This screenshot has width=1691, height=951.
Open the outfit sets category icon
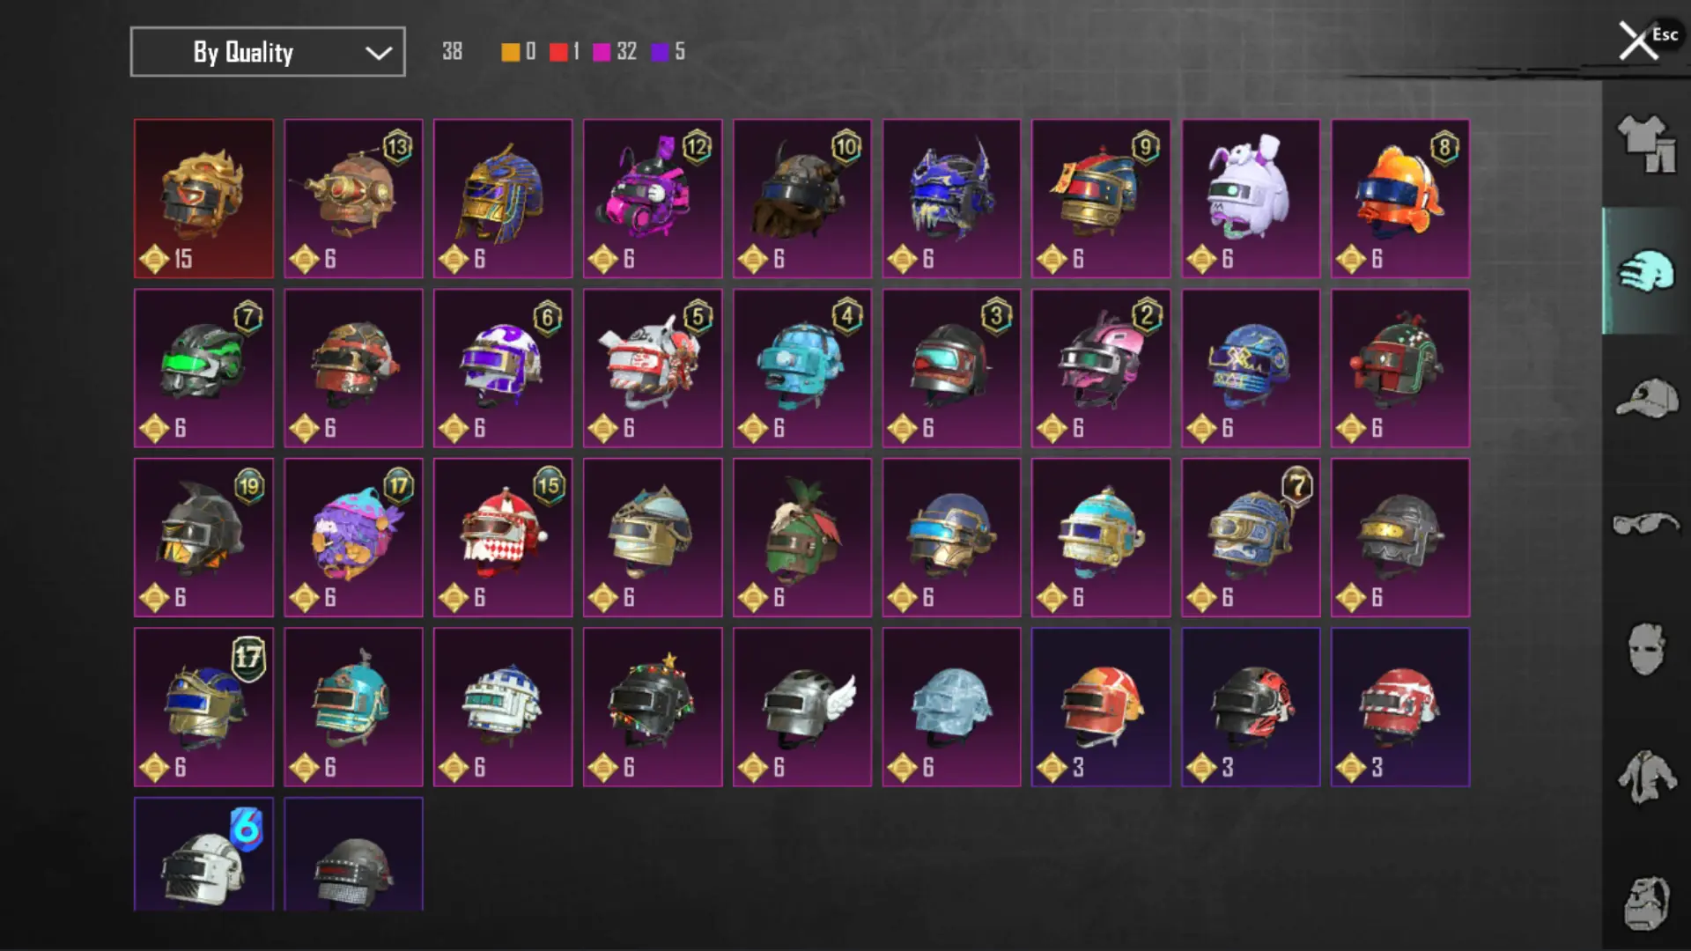[1646, 144]
